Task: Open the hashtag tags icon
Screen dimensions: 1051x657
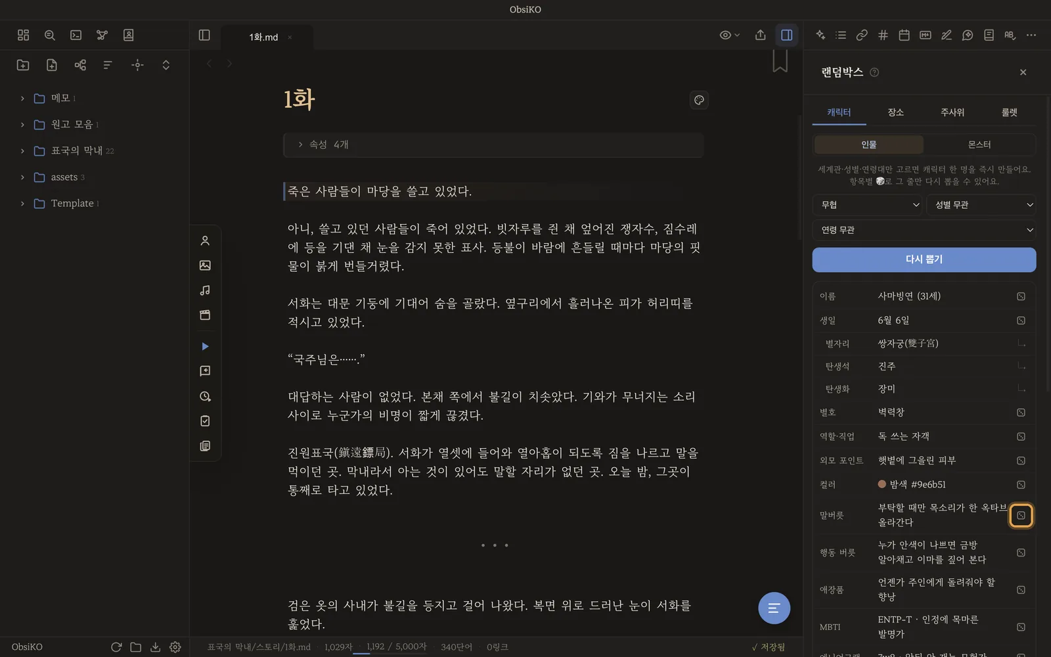Action: [x=883, y=35]
